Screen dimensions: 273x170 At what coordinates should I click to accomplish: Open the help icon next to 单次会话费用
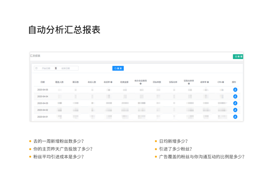[140, 83]
